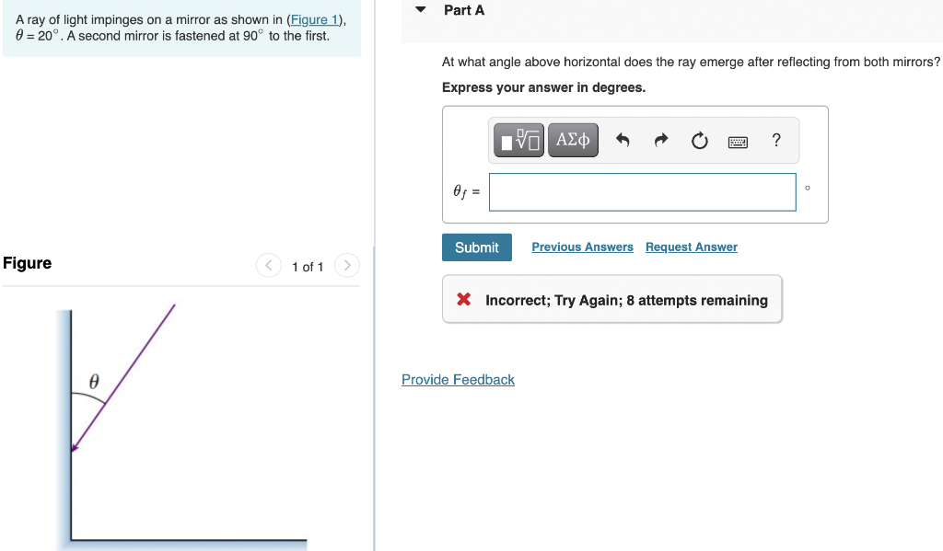Go to next figure arrow
Viewport: 943px width, 551px height.
347,265
